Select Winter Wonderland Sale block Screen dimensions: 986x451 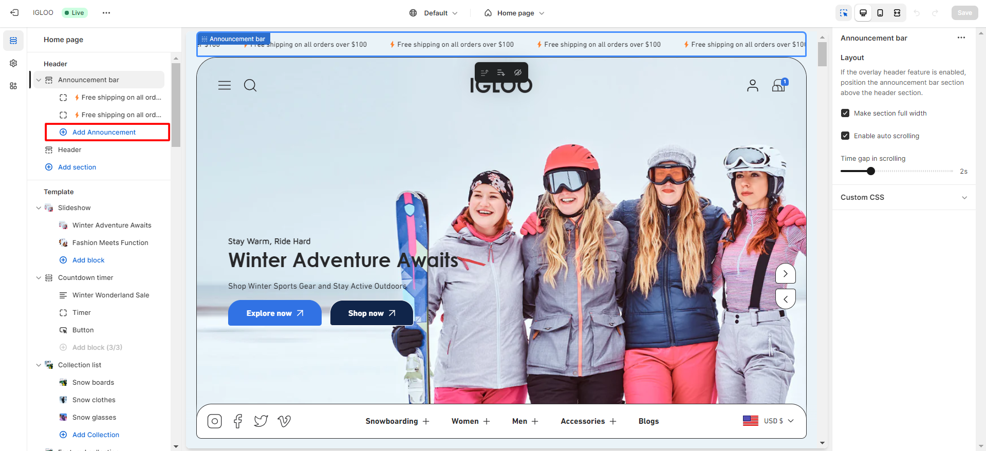(110, 295)
